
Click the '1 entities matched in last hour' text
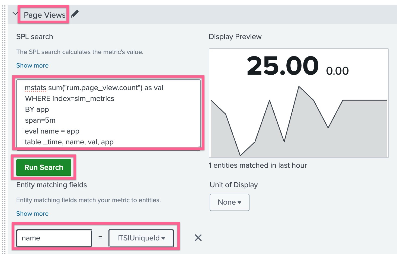click(258, 165)
